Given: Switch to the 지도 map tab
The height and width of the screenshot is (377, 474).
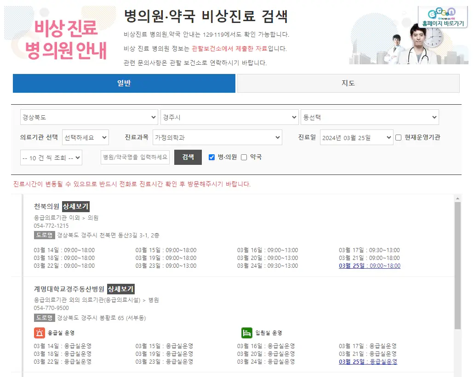Looking at the screenshot, I should (348, 83).
